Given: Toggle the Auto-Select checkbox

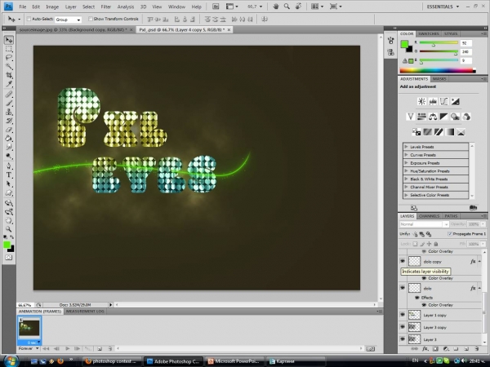Looking at the screenshot, I should pos(29,19).
